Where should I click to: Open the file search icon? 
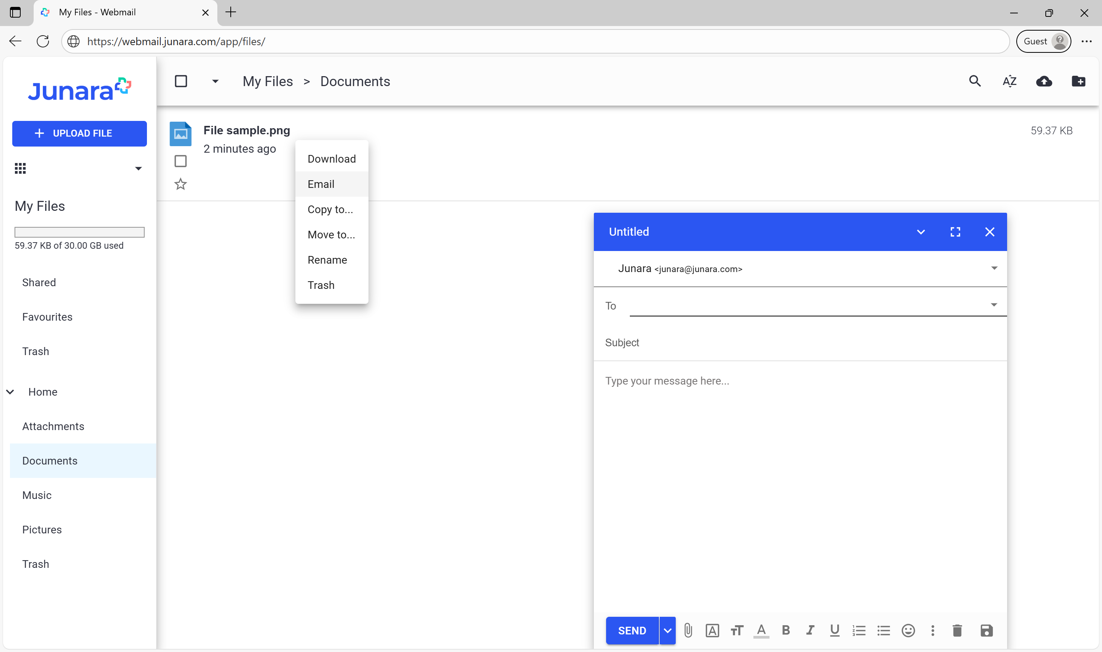[975, 81]
